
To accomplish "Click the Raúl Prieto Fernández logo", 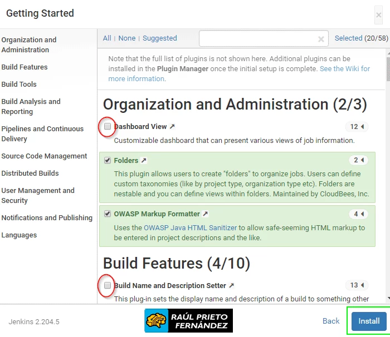I will [x=188, y=321].
